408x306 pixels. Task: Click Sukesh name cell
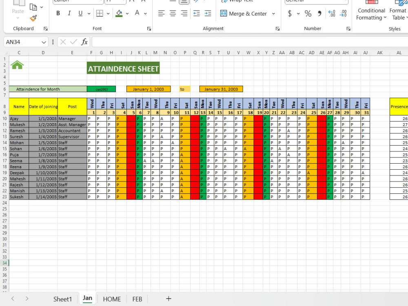tap(19, 197)
